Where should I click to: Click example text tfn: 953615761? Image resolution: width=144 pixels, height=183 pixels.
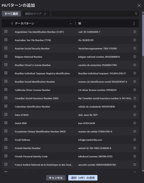point(86,40)
